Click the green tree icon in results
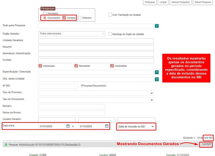This screenshot has height=156, width=215. click(x=6, y=145)
